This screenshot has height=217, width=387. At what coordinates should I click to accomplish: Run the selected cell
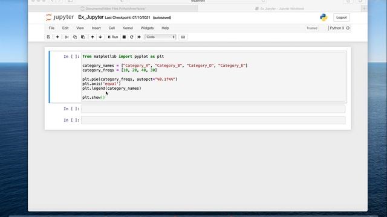click(113, 37)
